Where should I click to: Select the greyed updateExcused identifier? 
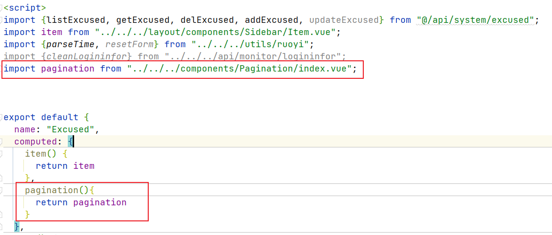(x=344, y=20)
